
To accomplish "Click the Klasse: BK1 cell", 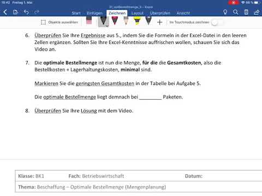I will point(31,176).
